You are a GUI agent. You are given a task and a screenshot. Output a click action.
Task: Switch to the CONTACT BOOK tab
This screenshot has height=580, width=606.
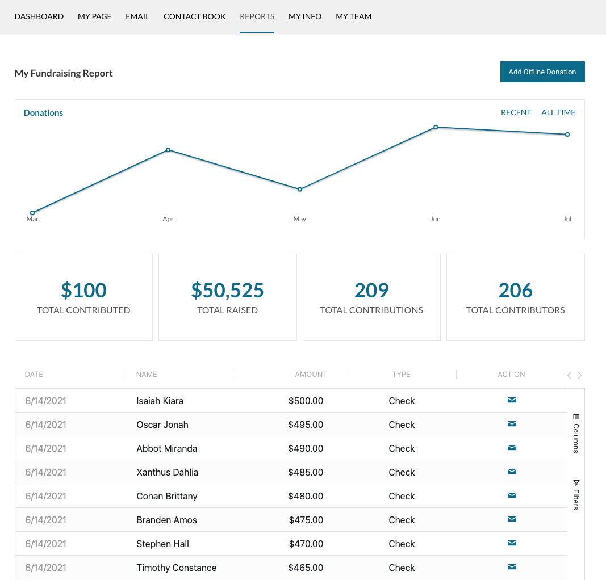pos(194,16)
